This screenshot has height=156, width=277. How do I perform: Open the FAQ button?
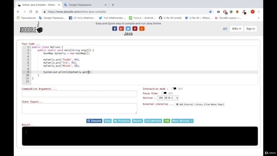coord(167,121)
